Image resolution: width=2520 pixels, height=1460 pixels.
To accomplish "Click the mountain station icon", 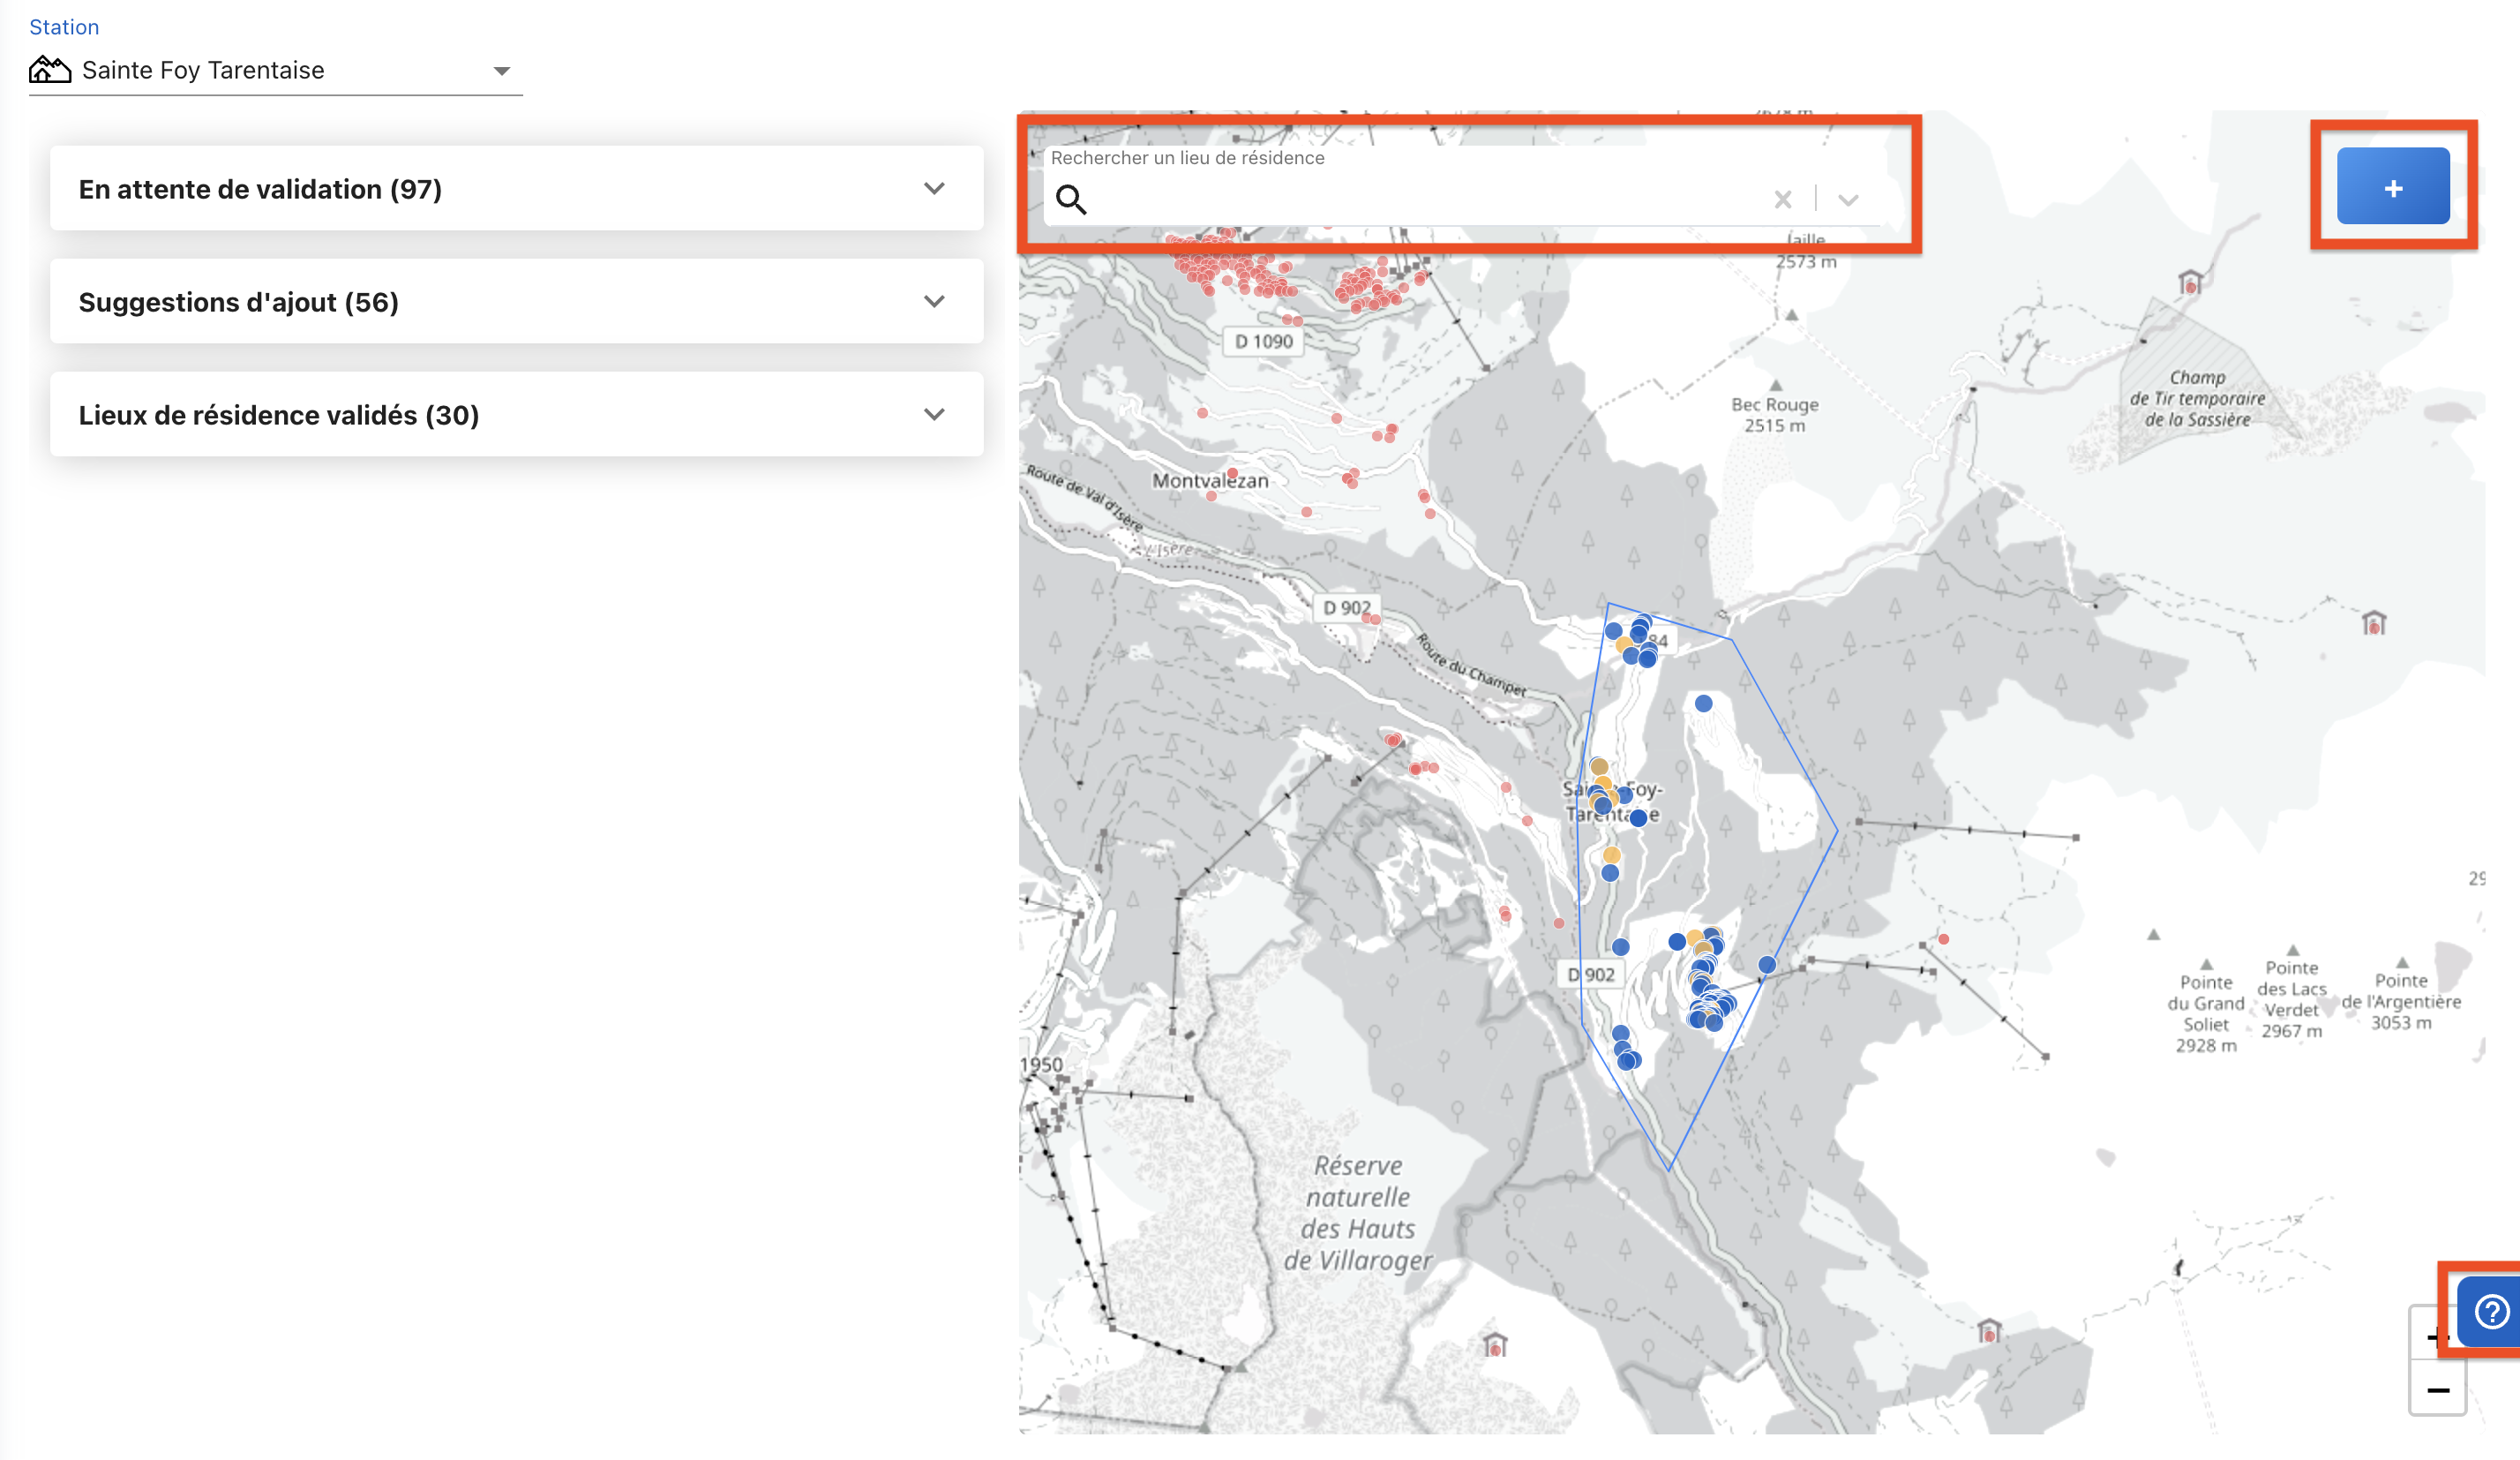I will click(x=50, y=70).
